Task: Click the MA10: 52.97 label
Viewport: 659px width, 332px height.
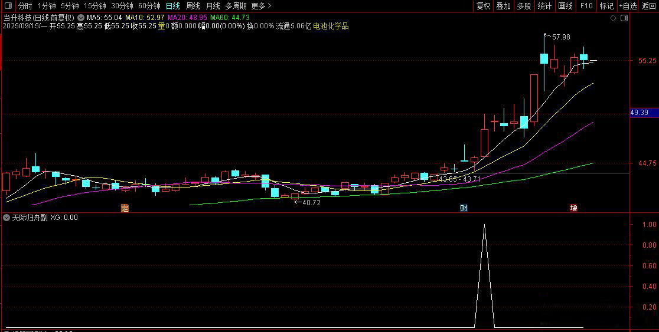Action: point(145,18)
